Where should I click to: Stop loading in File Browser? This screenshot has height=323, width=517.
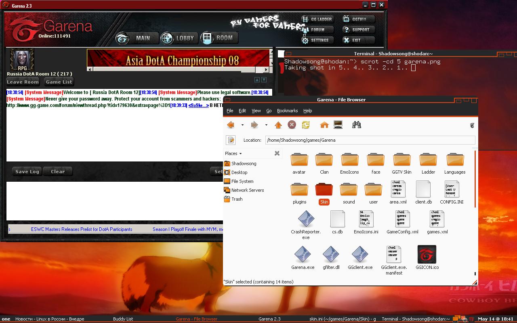292,125
